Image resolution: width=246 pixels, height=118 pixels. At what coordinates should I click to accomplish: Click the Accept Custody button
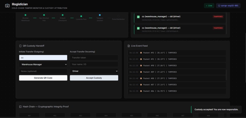tap(94, 78)
